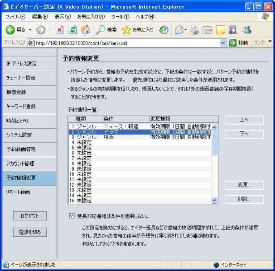Select 機器登録 in the sidebar

tap(29, 92)
